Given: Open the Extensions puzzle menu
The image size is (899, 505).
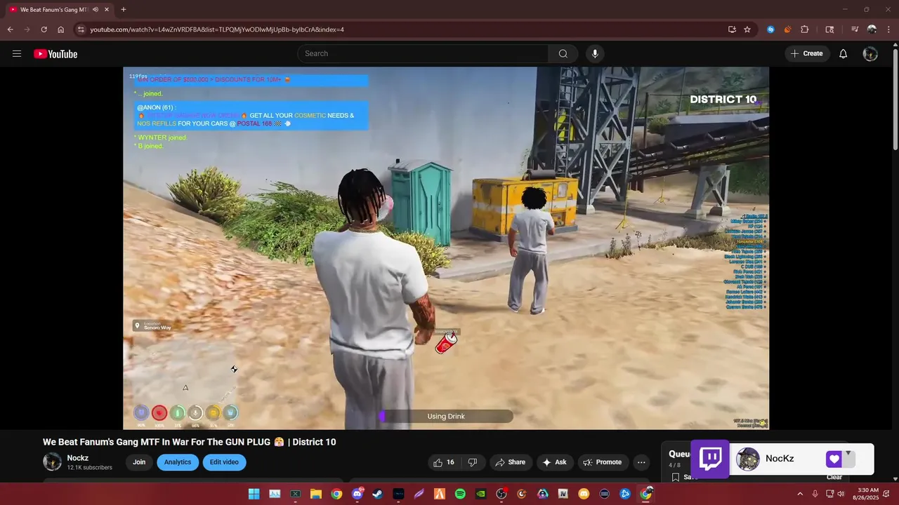Looking at the screenshot, I should coord(805,29).
